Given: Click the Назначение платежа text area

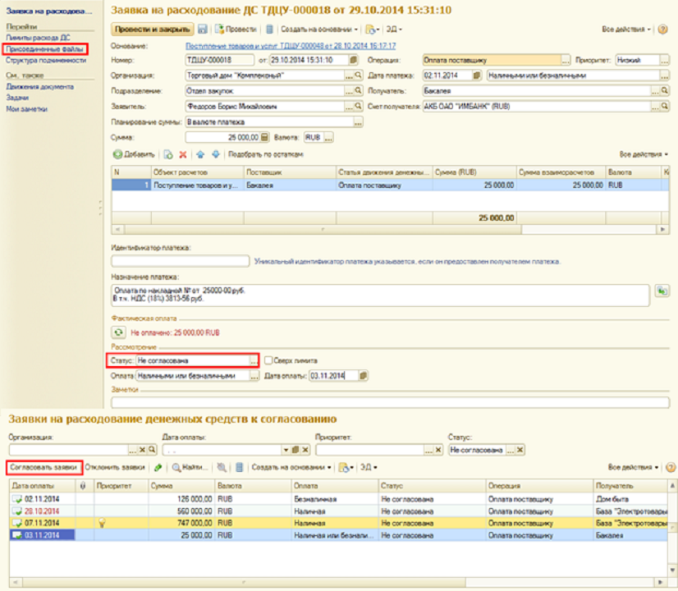Looking at the screenshot, I should [381, 295].
